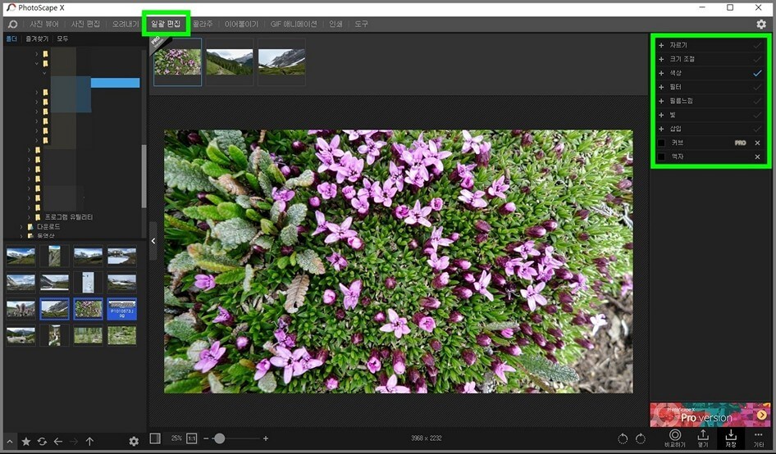Open the 인쇄 tab

[x=336, y=25]
